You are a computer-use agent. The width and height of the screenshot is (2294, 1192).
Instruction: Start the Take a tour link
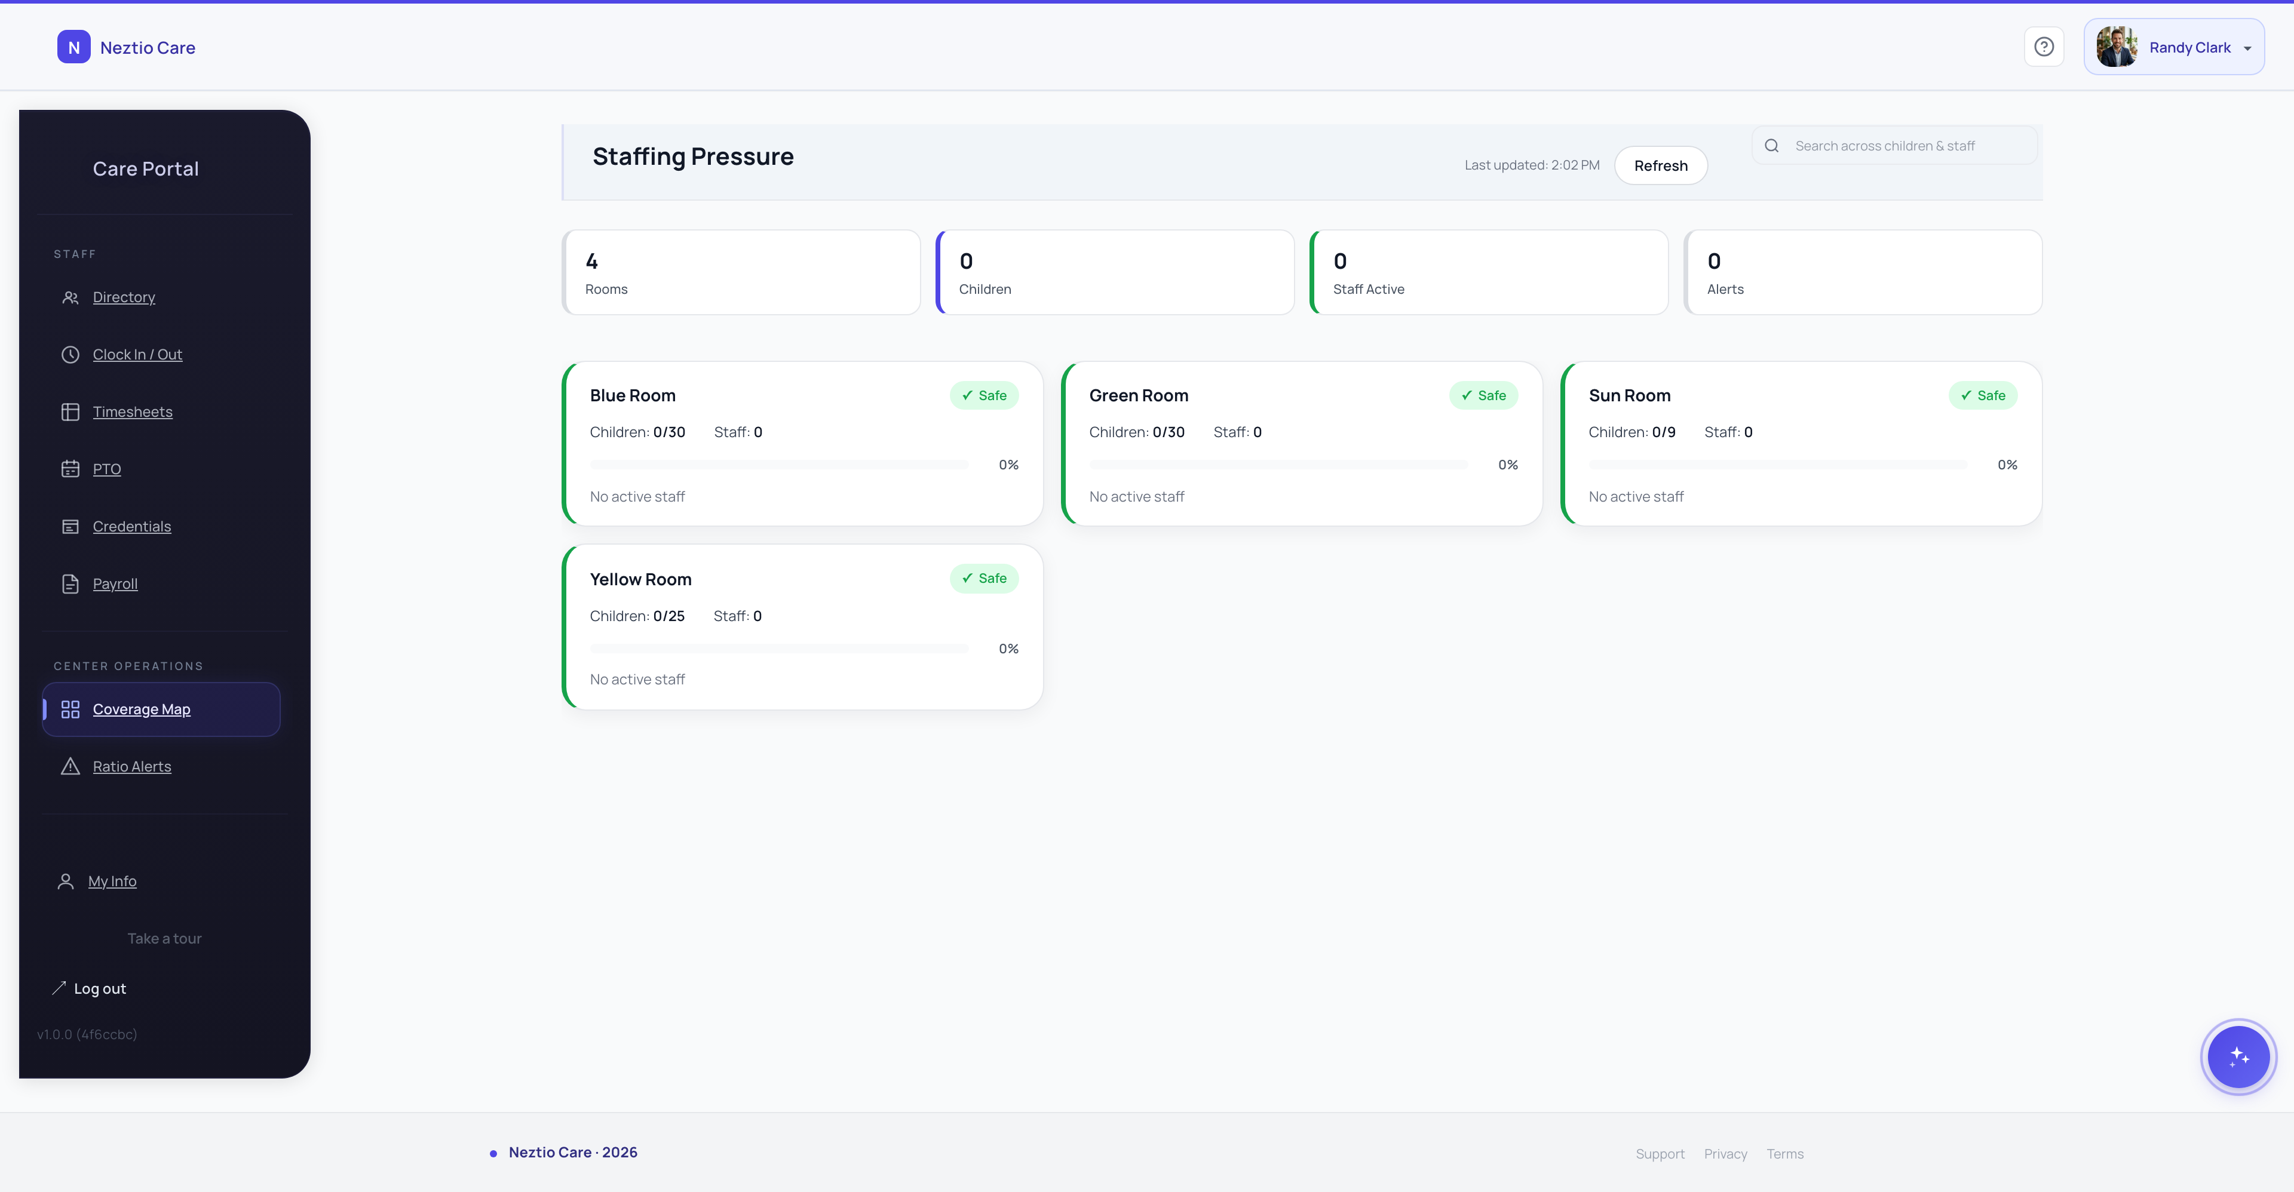(165, 938)
